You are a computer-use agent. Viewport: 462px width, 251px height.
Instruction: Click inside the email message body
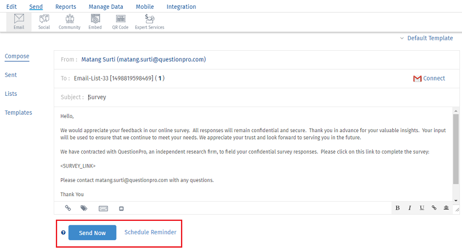pos(253,154)
